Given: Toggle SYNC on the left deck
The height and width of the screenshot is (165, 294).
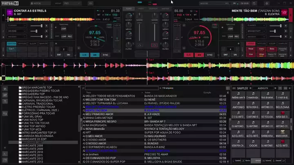Looking at the screenshot, I should coord(105,54).
